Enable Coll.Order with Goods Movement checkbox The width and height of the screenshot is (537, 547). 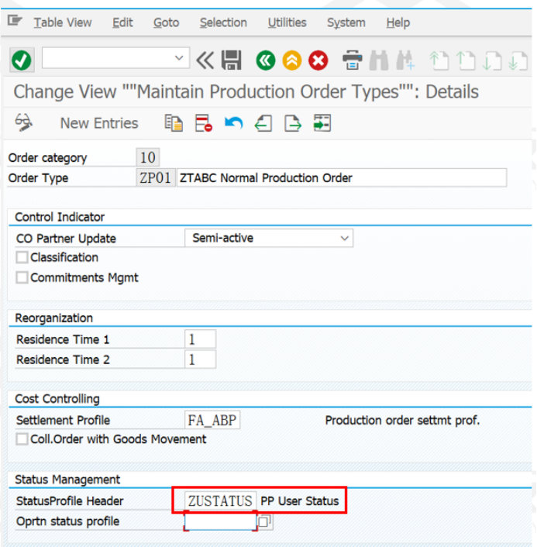(x=22, y=439)
